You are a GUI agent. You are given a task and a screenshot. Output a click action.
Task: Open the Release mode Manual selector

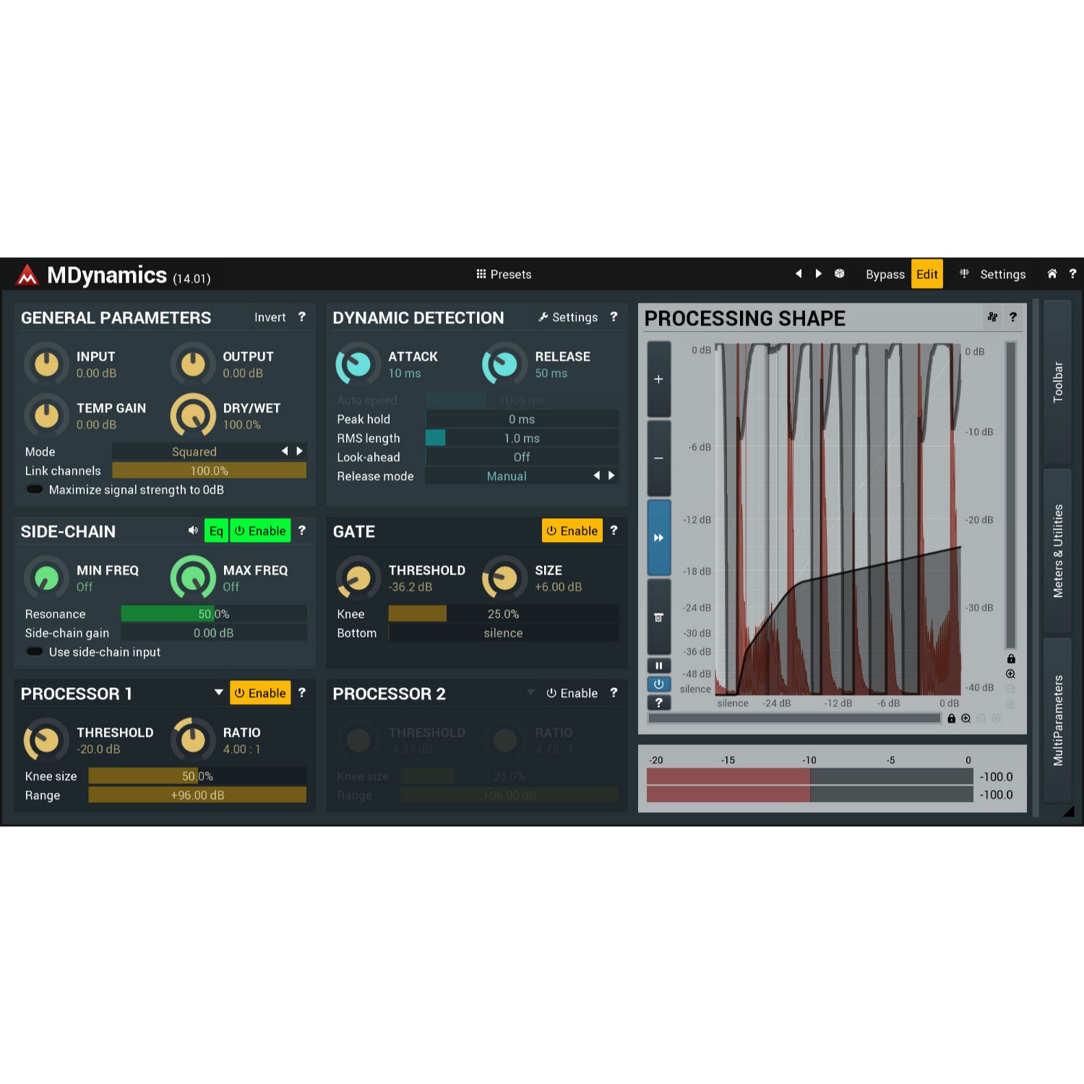click(507, 476)
